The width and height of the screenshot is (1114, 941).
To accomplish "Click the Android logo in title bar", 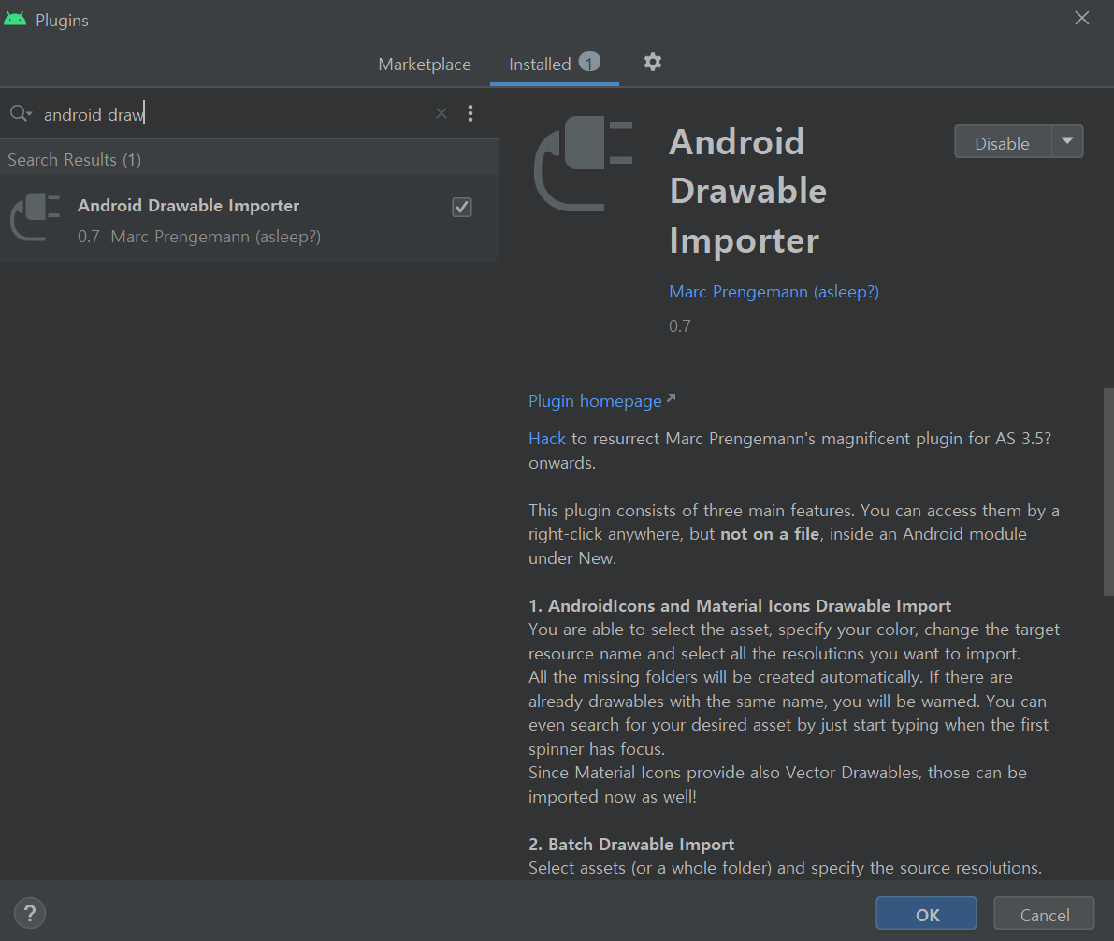I will coord(15,20).
